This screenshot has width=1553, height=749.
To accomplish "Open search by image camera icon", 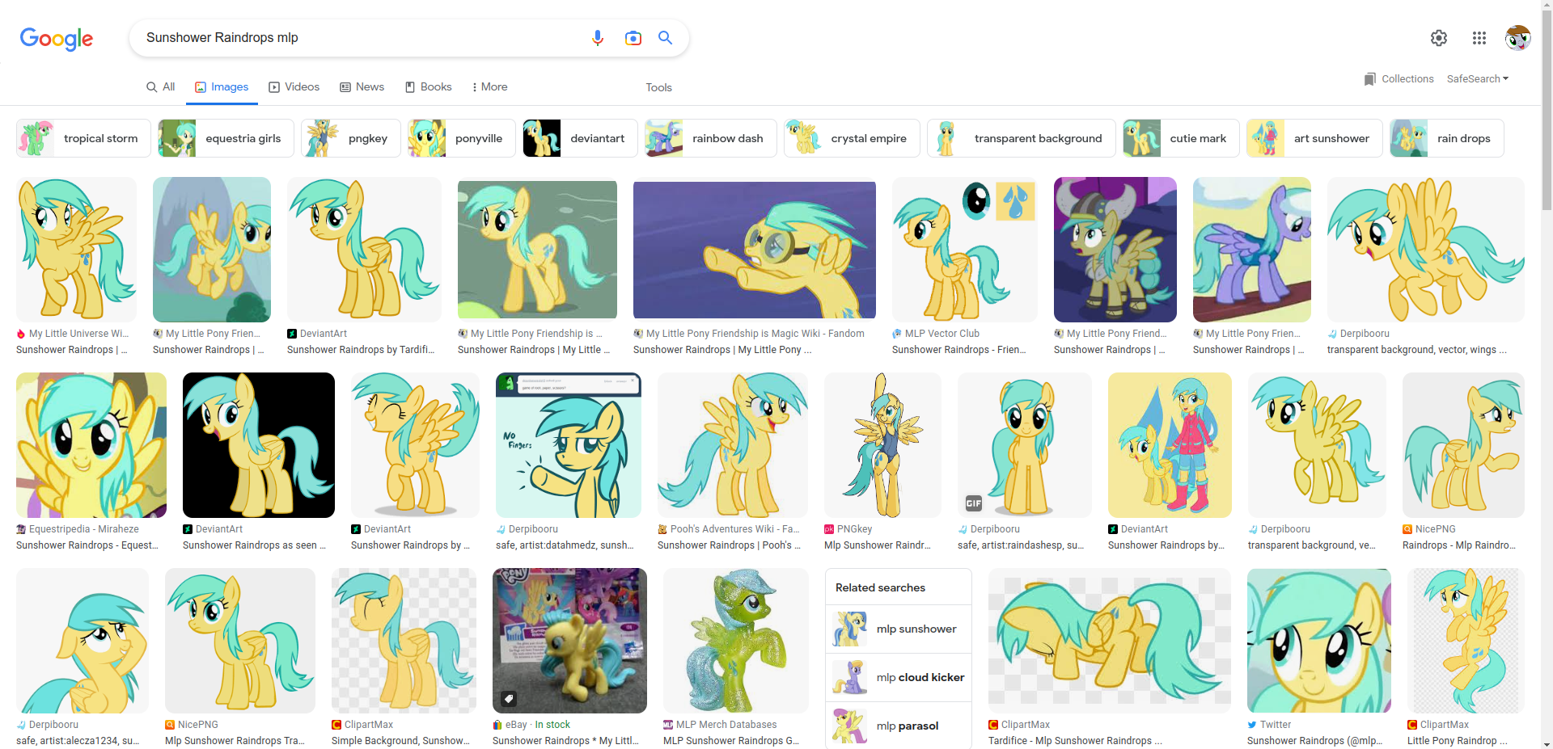I will 633,38.
